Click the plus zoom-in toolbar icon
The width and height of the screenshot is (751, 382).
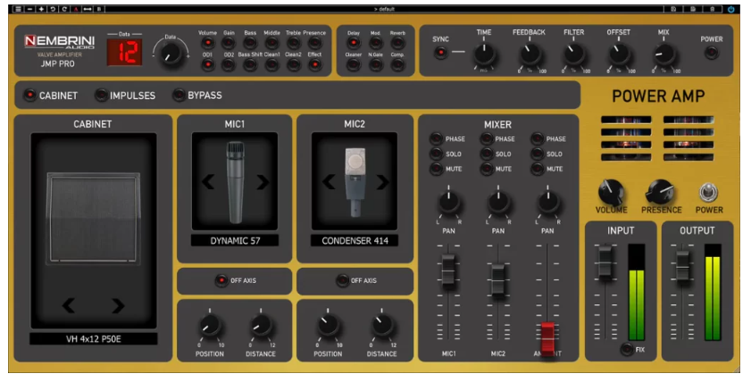(x=42, y=9)
